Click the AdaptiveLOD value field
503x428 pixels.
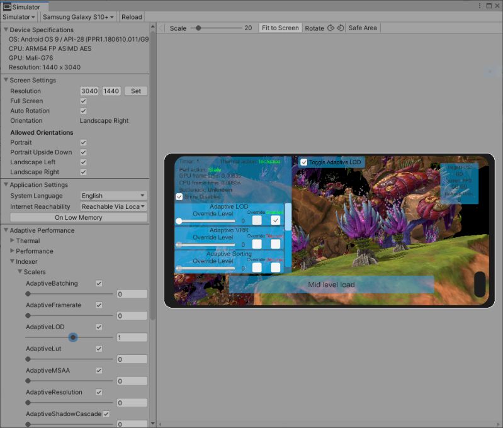click(x=132, y=337)
